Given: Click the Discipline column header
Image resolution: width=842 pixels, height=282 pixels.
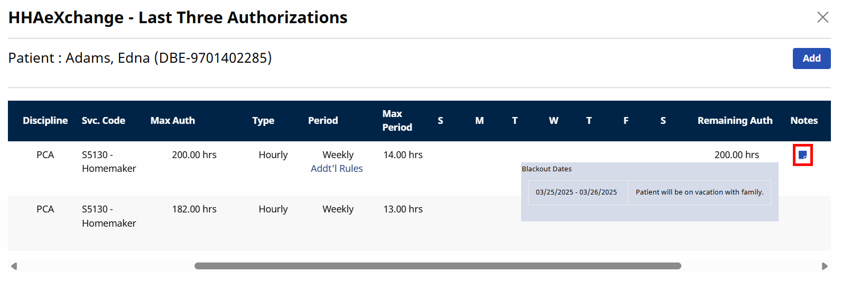Looking at the screenshot, I should (x=45, y=121).
